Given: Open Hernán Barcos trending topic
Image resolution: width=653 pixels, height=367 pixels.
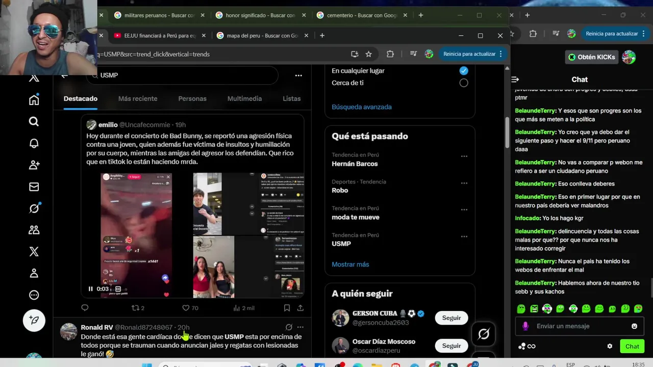Looking at the screenshot, I should pyautogui.click(x=355, y=164).
